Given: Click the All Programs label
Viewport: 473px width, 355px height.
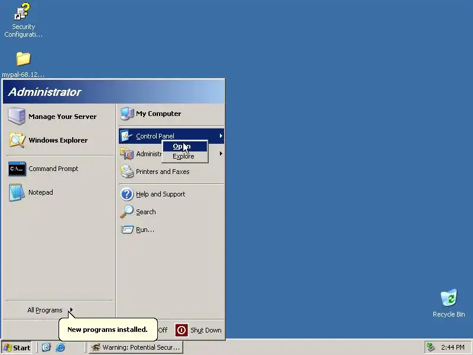Looking at the screenshot, I should coord(45,310).
